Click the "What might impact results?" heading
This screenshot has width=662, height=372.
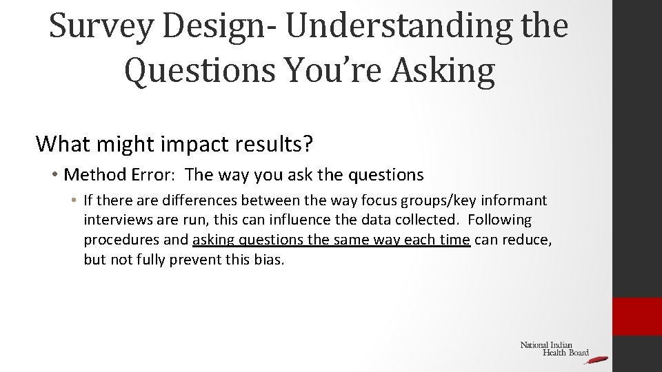pos(174,143)
